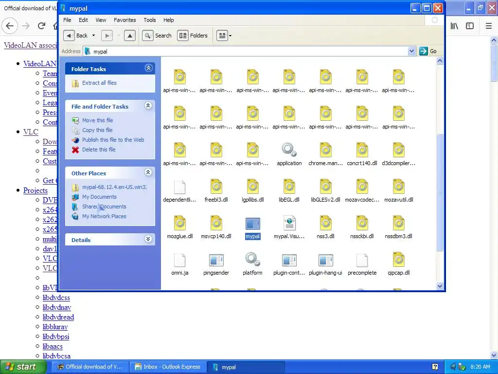Image resolution: width=498 pixels, height=374 pixels.
Task: Open the browser hamburger menu icon
Action: (x=489, y=26)
